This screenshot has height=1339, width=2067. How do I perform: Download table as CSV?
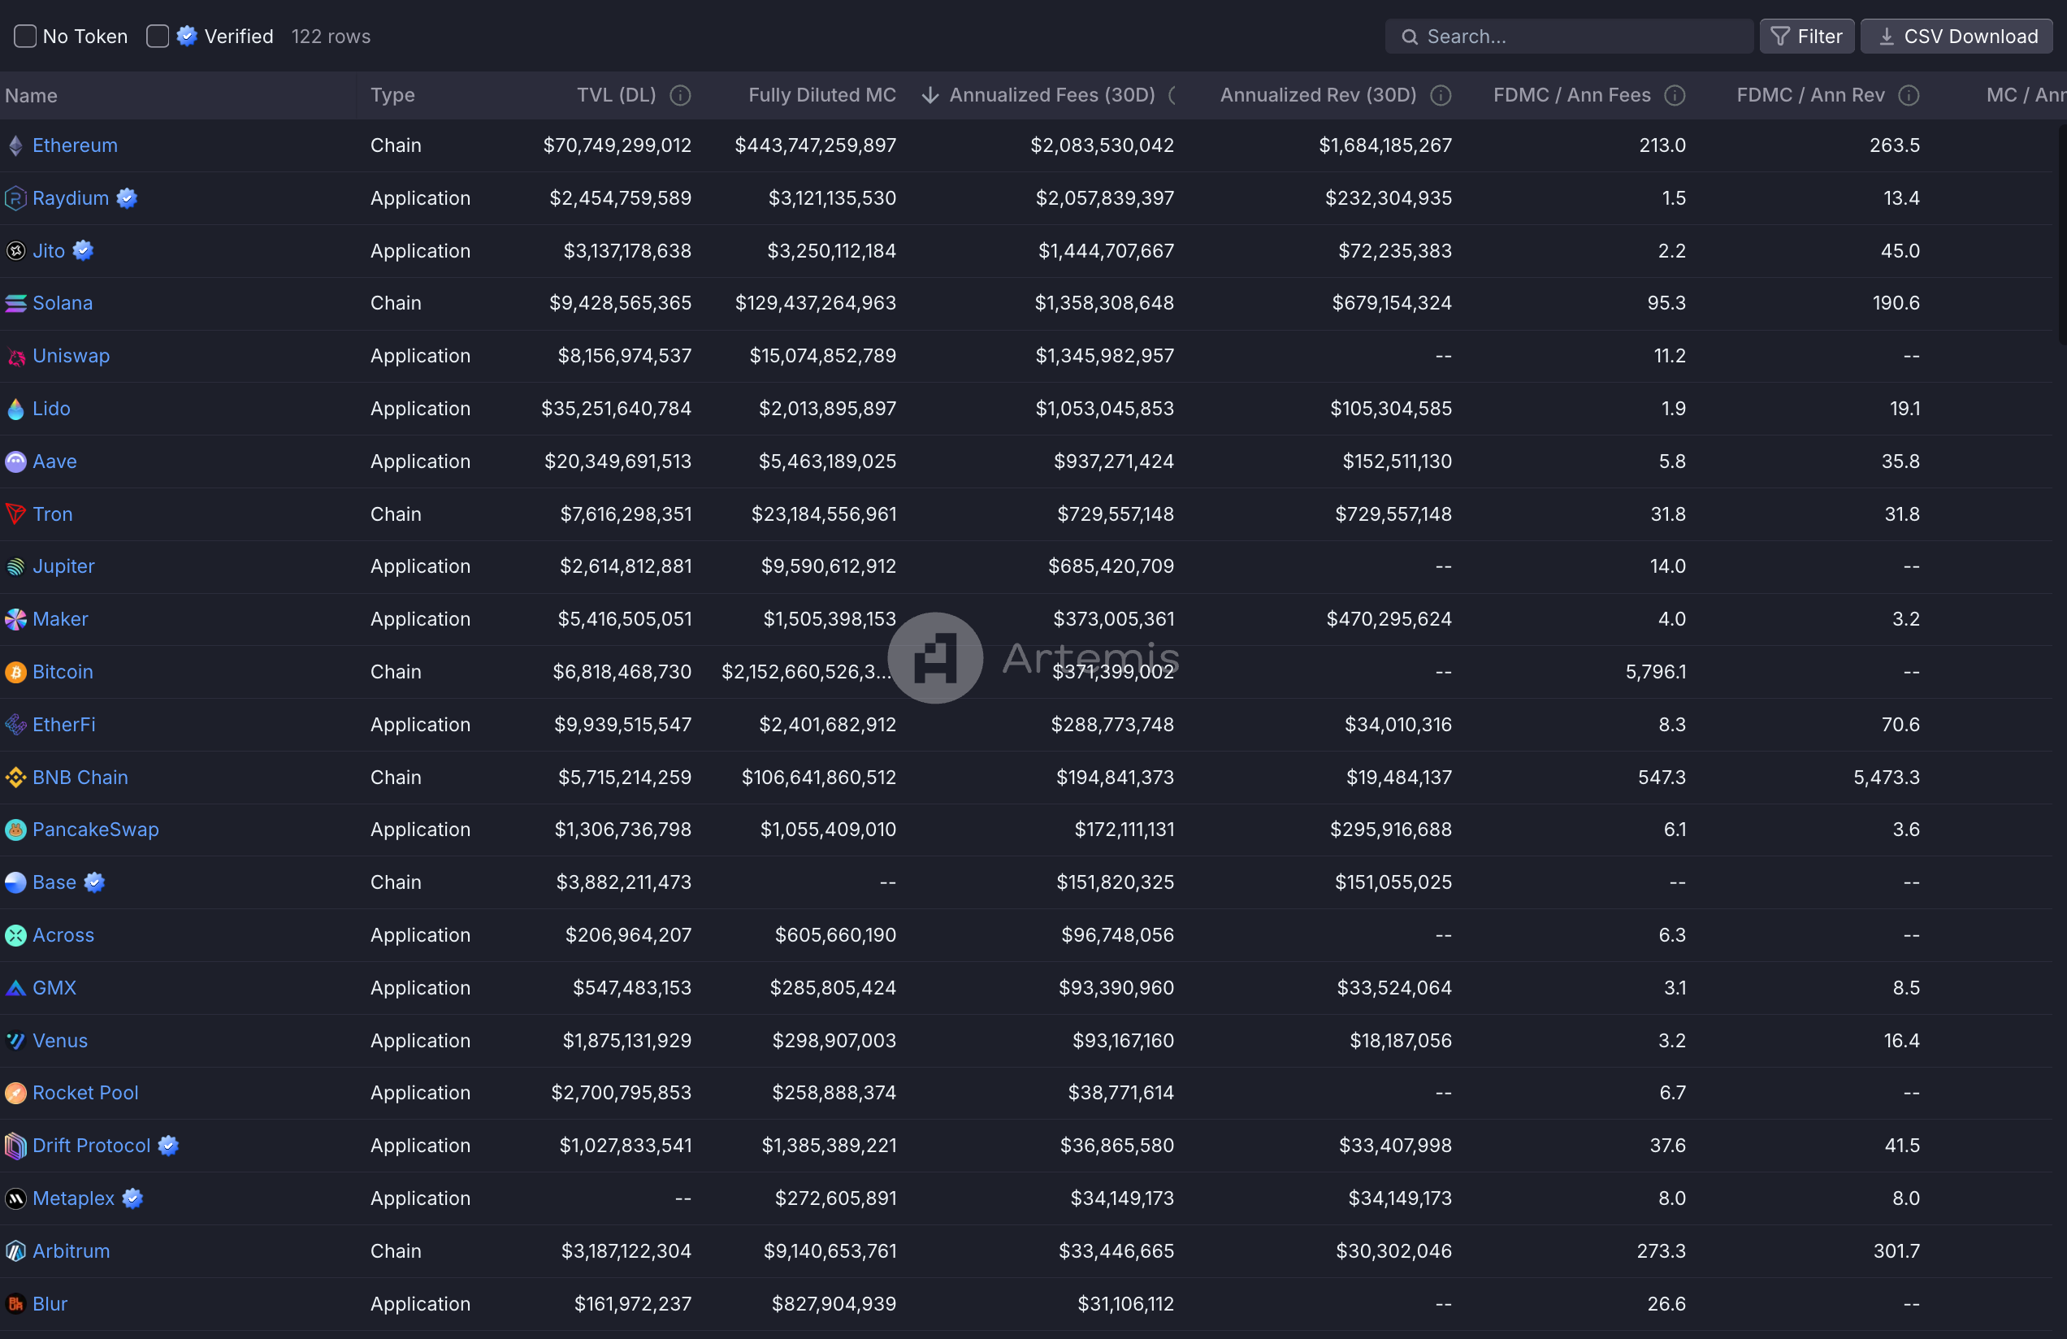point(1956,37)
